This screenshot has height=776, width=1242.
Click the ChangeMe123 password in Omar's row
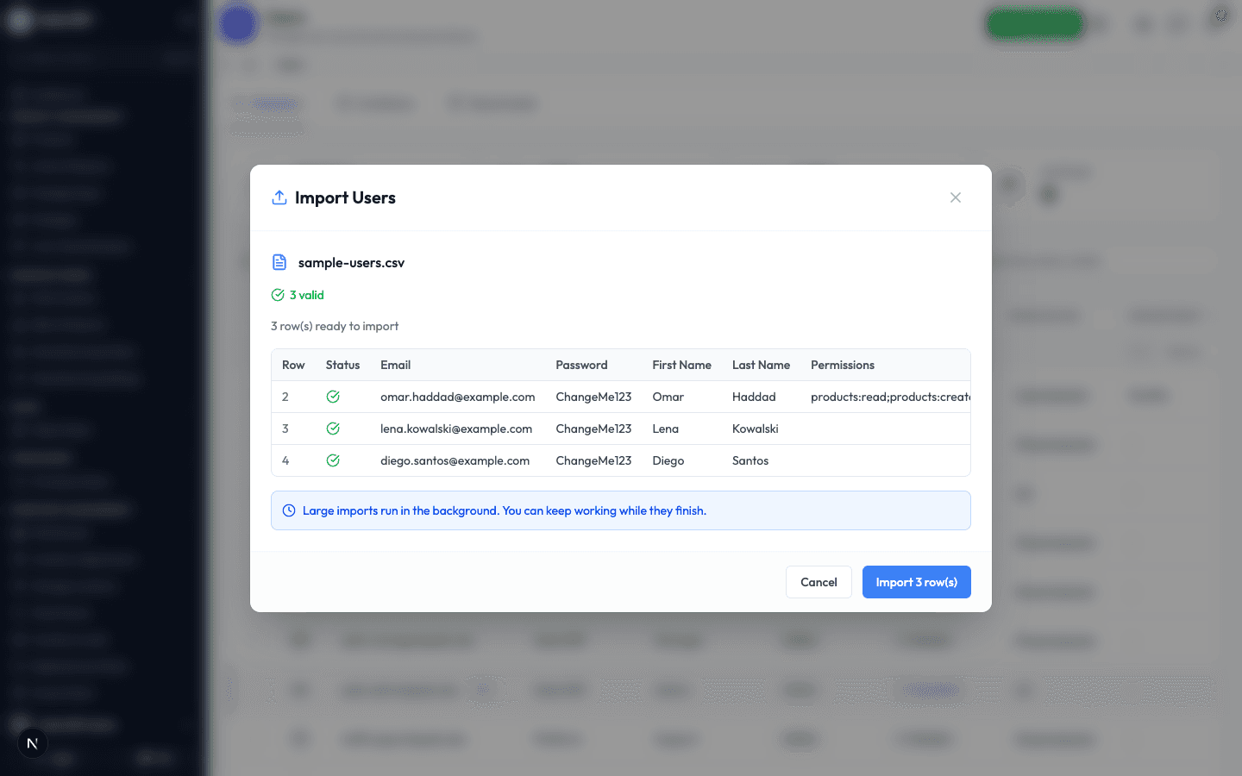click(x=593, y=397)
